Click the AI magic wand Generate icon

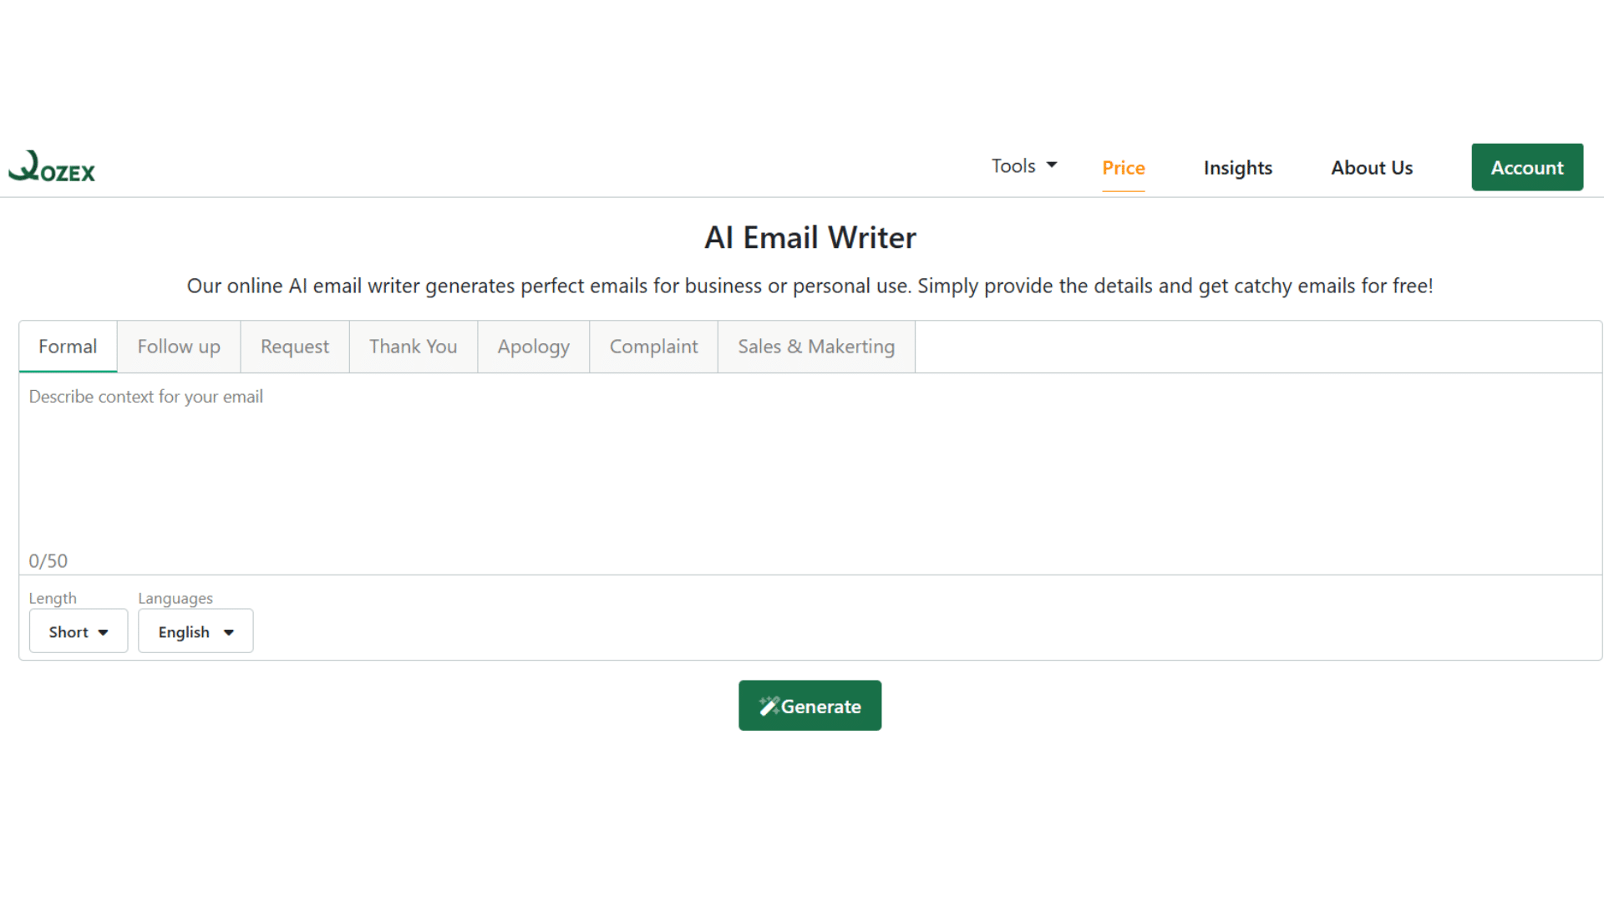coord(769,705)
